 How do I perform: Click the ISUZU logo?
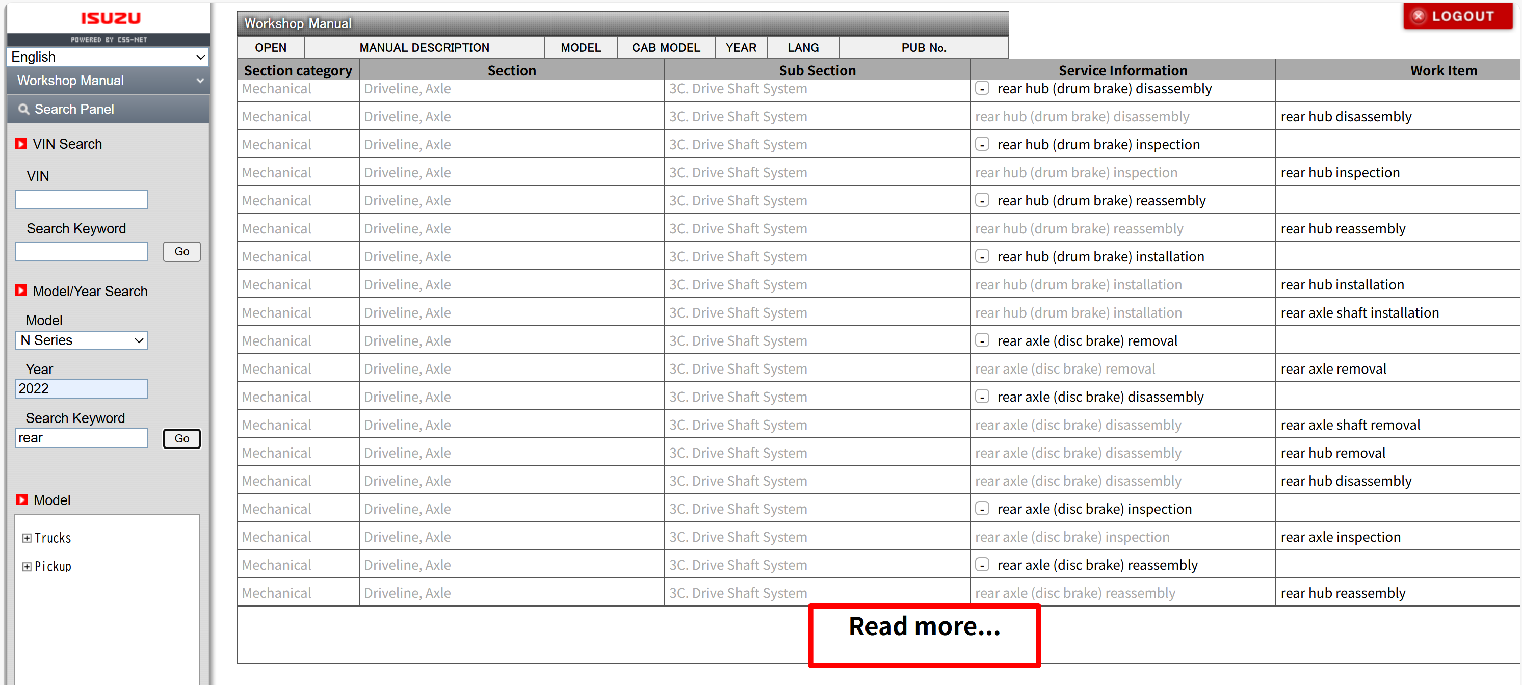point(111,18)
